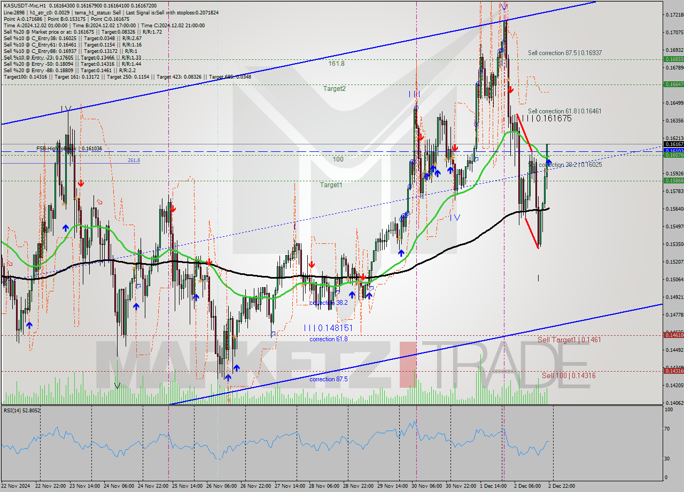Select the 'Sell correction 61.8 | 0.16461' label

click(x=564, y=111)
